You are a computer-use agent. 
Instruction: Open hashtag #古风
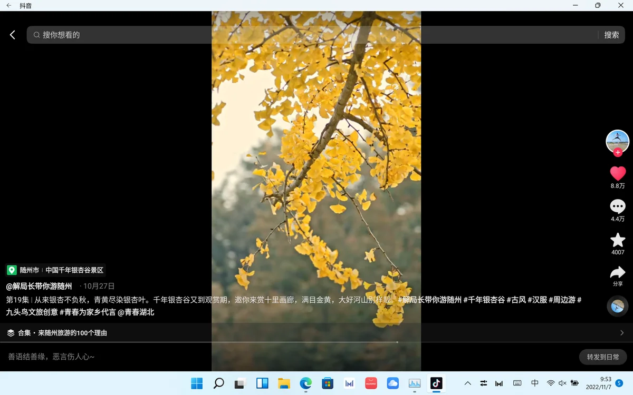[516, 300]
